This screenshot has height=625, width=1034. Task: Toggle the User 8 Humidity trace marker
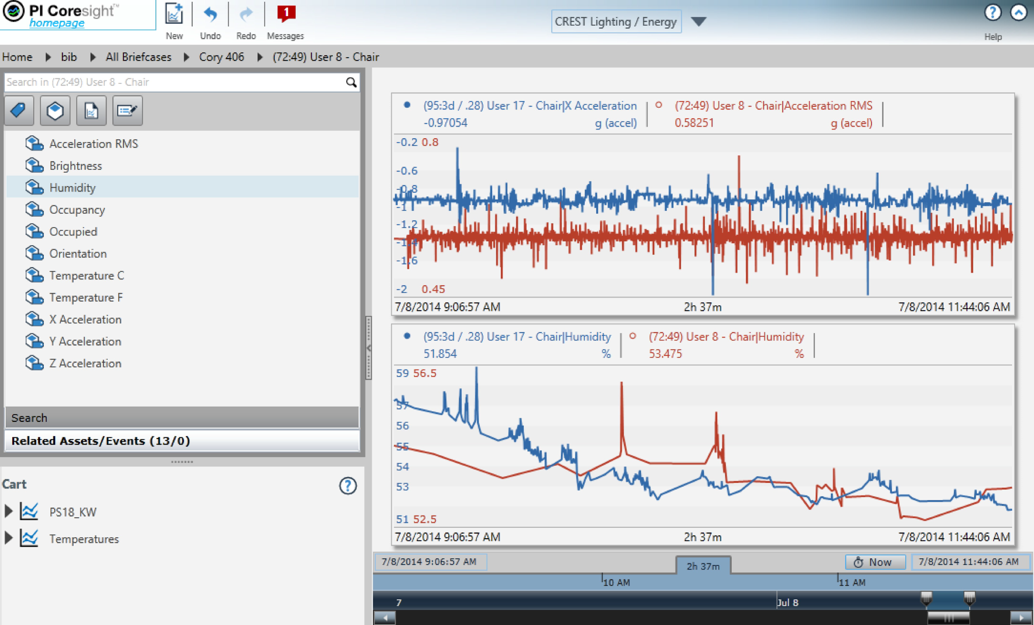[x=633, y=336]
